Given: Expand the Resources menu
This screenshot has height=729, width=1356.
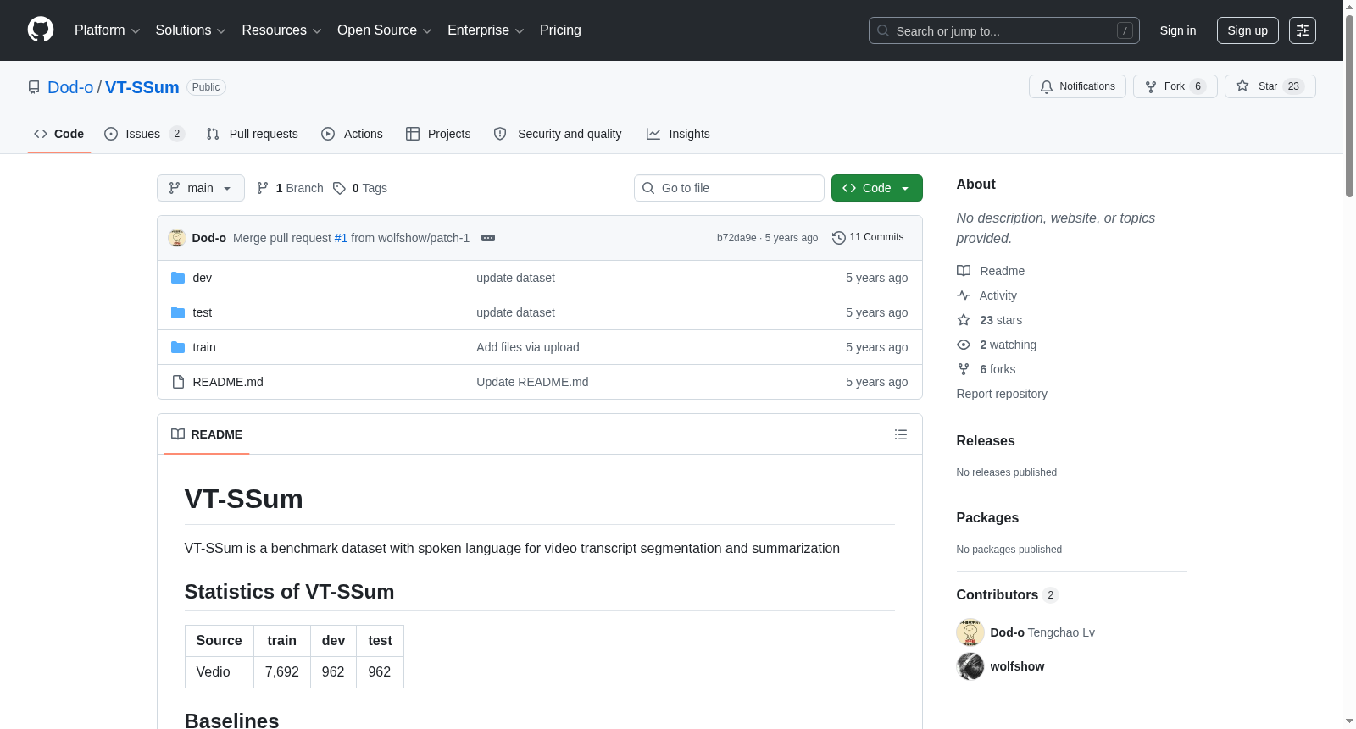Looking at the screenshot, I should tap(282, 30).
